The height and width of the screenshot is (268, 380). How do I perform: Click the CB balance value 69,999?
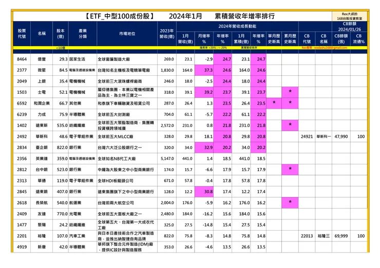coord(341,236)
